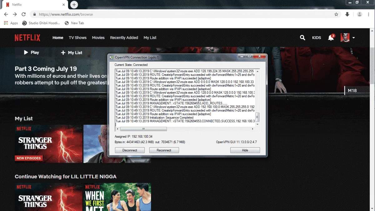Click the OpenVPN title bar icon
Screen dimensions: 375x211
tap(112, 57)
